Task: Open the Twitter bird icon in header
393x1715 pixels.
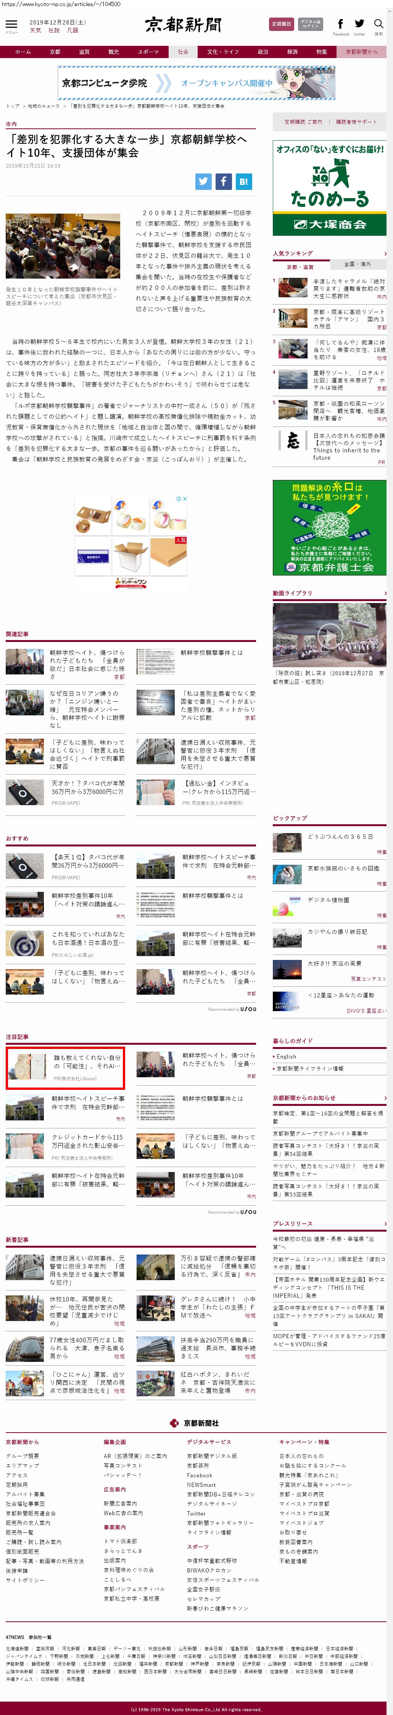Action: point(359,24)
